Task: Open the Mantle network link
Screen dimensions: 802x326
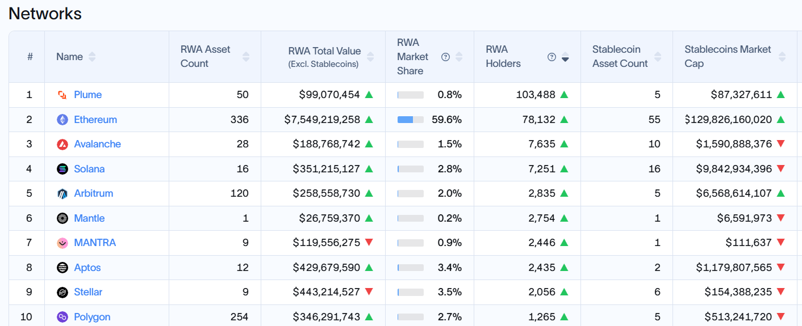Action: [x=89, y=218]
